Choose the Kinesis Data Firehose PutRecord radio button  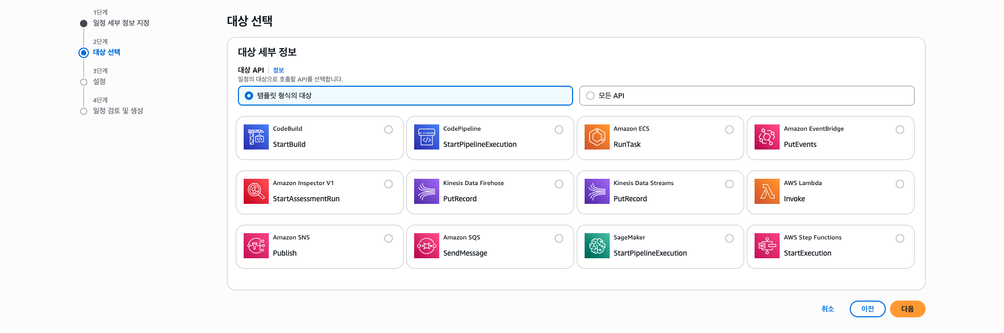[559, 184]
